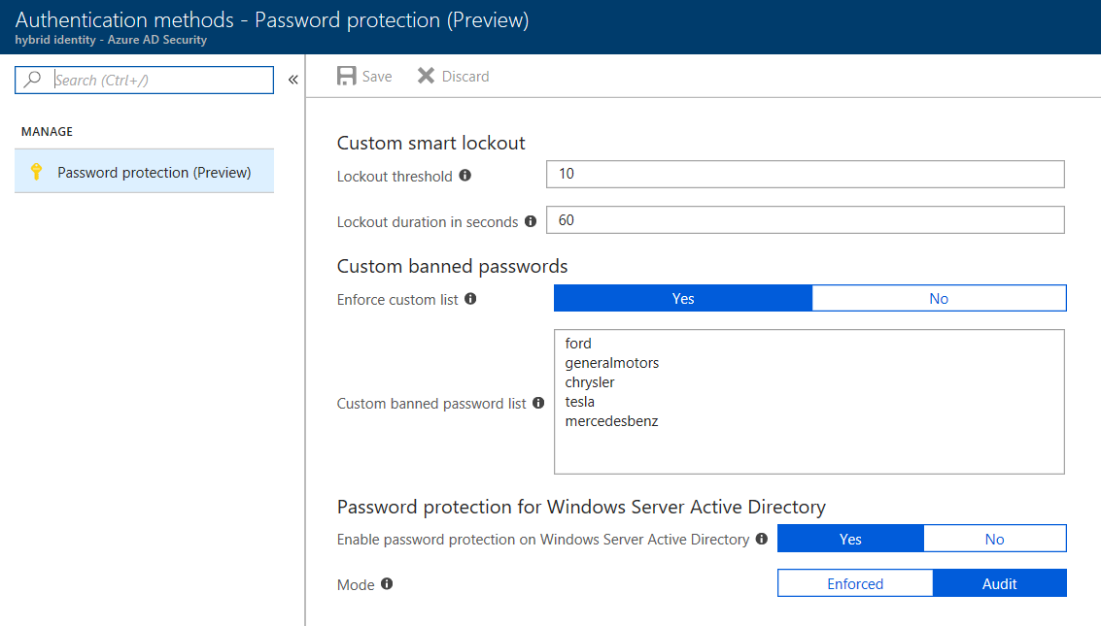Click 'hybrid identity - Azure AD Security' subtitle
This screenshot has height=626, width=1101.
111,40
